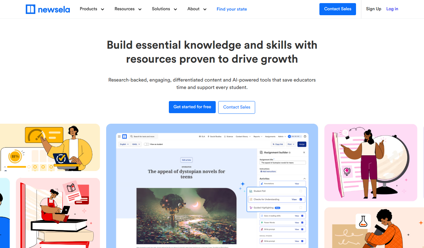Click Get started for free
The width and height of the screenshot is (424, 248).
pyautogui.click(x=192, y=107)
